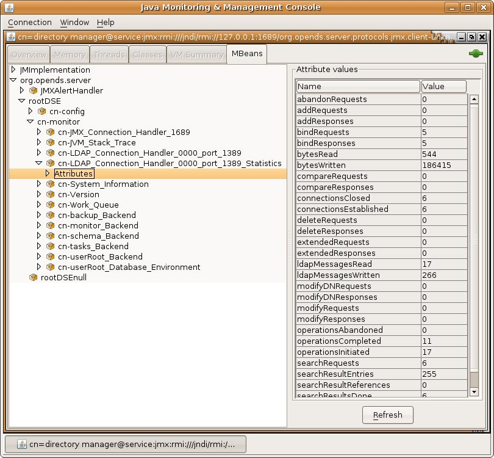
Task: Click the Refresh button
Action: [x=387, y=415]
